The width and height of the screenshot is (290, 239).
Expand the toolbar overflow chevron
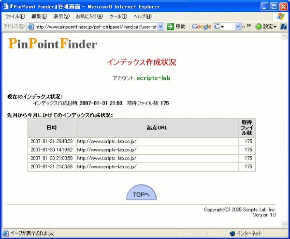pos(249,25)
